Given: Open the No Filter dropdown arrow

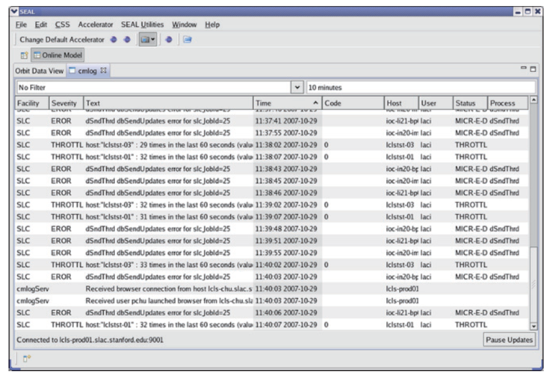Looking at the screenshot, I should tap(297, 88).
